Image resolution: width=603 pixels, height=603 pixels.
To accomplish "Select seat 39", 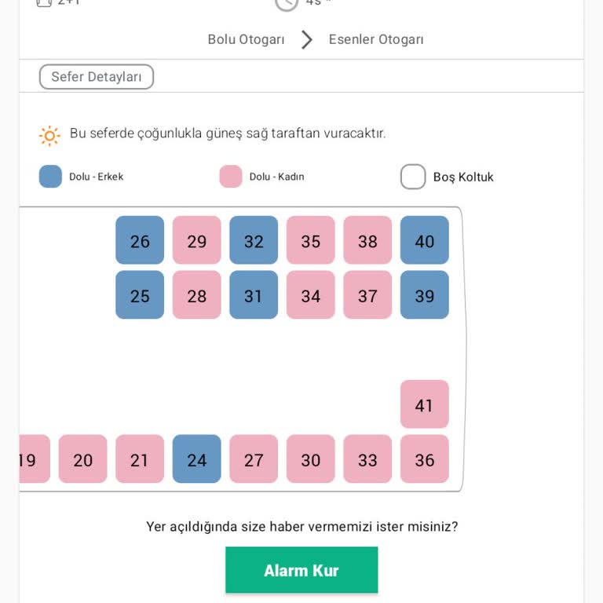I will tap(424, 295).
